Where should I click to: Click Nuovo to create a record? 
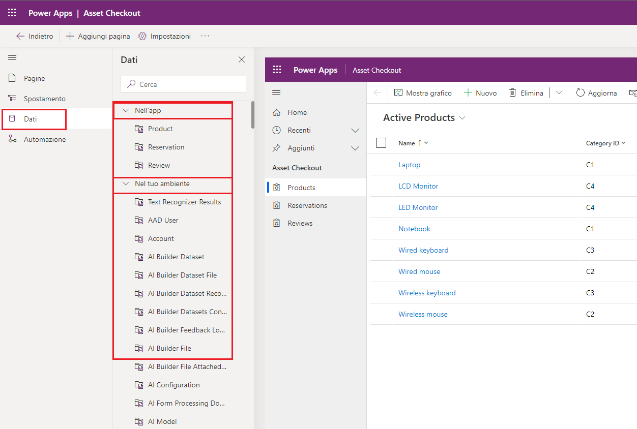point(480,93)
